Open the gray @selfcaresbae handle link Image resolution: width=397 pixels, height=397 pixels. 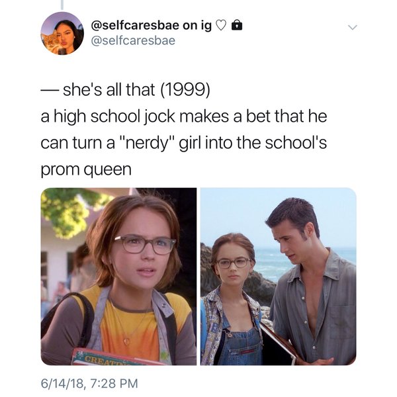pyautogui.click(x=133, y=40)
